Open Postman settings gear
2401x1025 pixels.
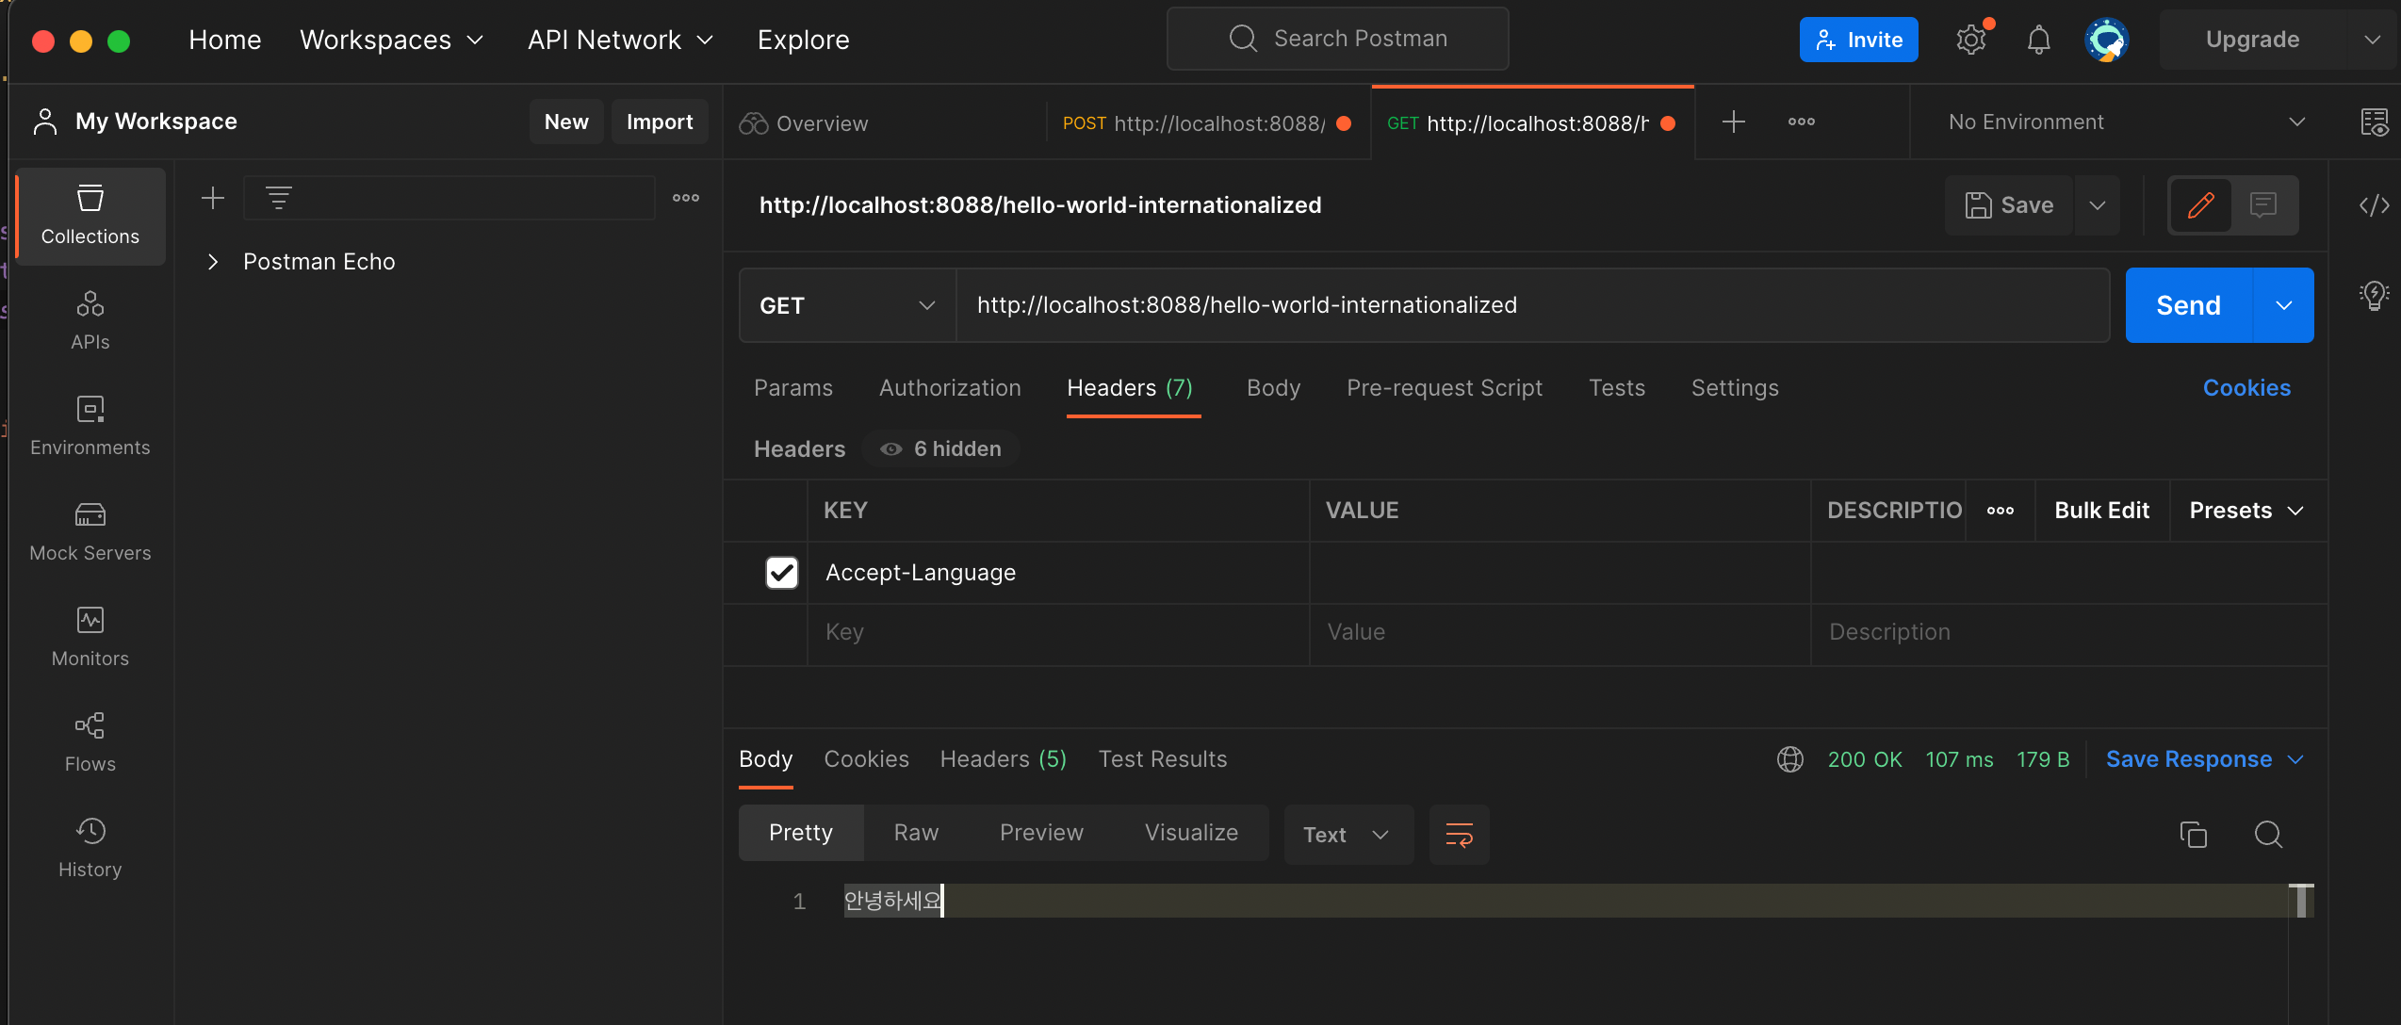pyautogui.click(x=1971, y=40)
